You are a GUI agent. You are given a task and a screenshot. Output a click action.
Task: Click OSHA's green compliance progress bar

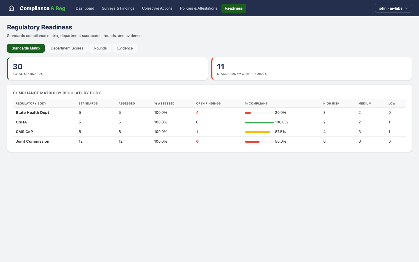pos(259,122)
